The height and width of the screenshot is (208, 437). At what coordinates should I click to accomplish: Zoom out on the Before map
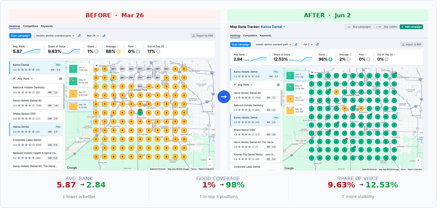point(210,165)
